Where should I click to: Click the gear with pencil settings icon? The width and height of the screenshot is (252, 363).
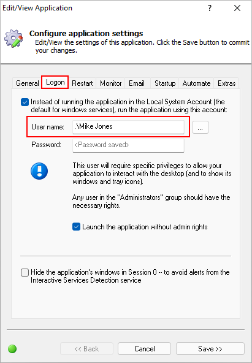coord(14,38)
